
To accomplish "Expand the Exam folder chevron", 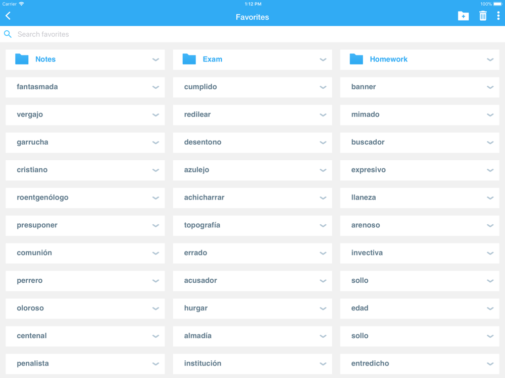I will tap(323, 59).
